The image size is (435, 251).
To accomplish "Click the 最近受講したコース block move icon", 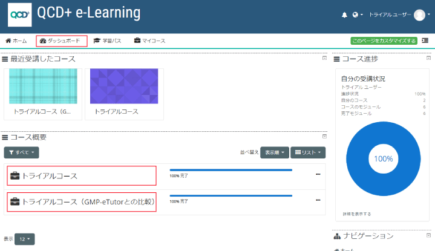I will coord(5,59).
